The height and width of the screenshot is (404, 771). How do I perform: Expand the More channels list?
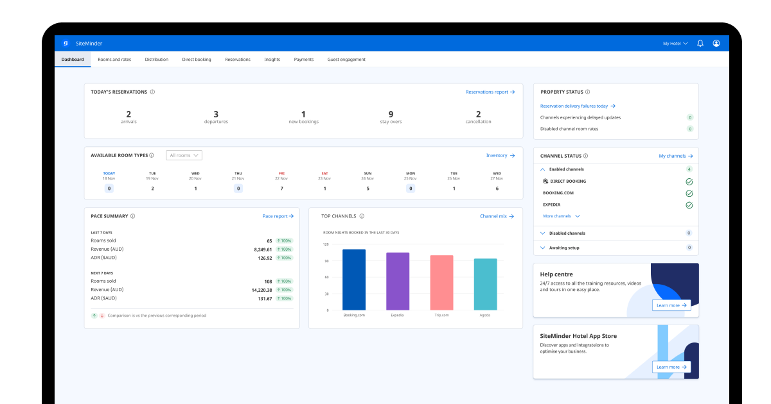tap(557, 216)
